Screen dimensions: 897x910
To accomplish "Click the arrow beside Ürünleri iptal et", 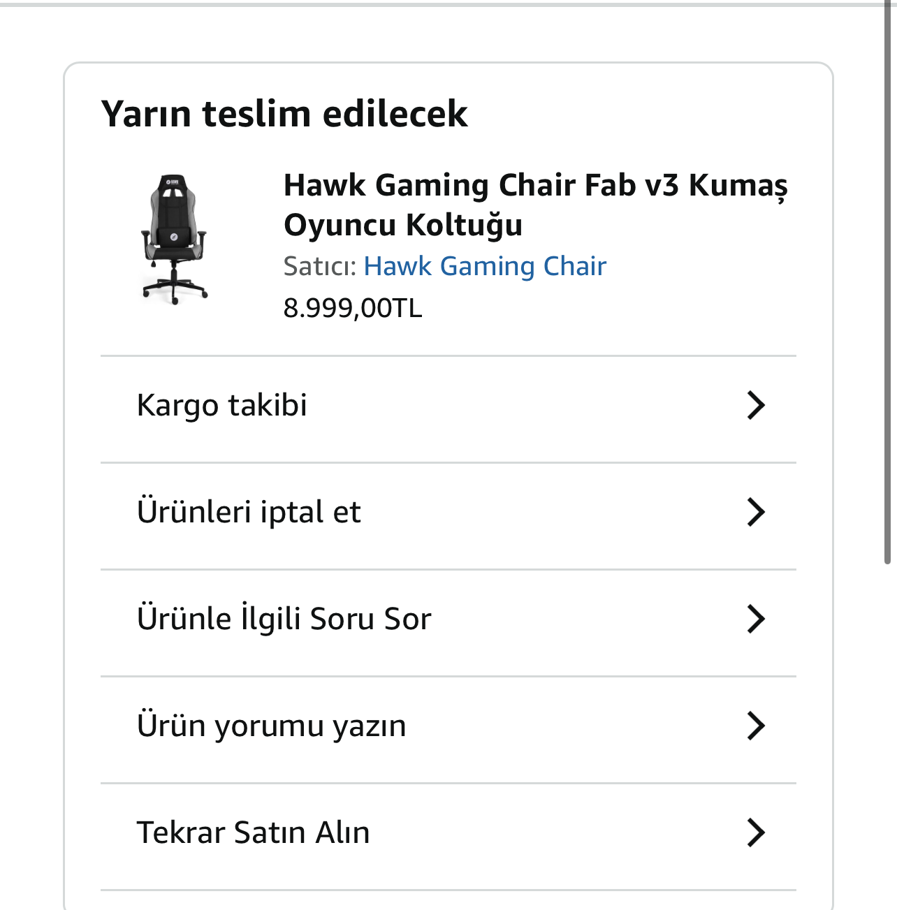I will (x=756, y=512).
